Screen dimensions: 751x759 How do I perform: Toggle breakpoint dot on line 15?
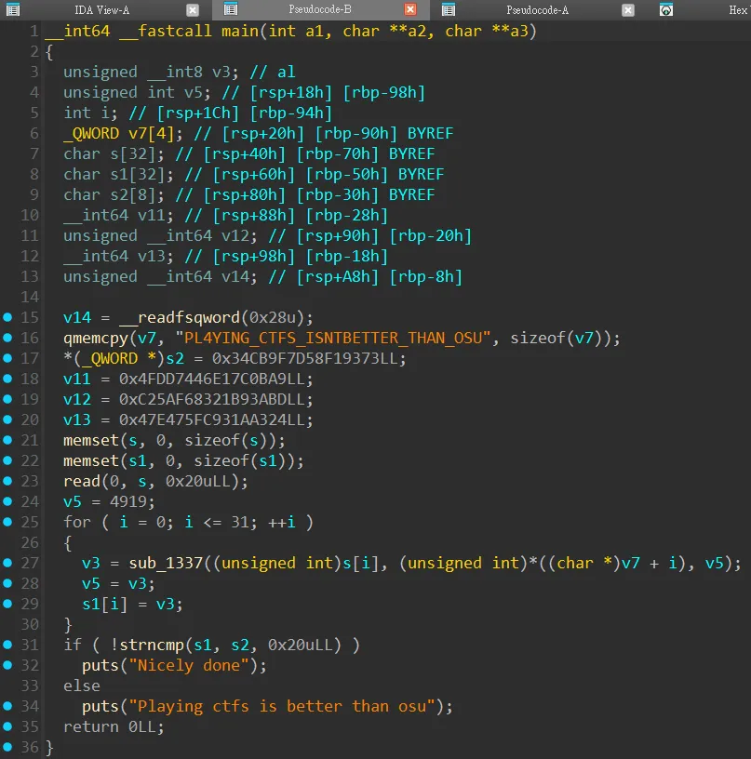tap(8, 318)
